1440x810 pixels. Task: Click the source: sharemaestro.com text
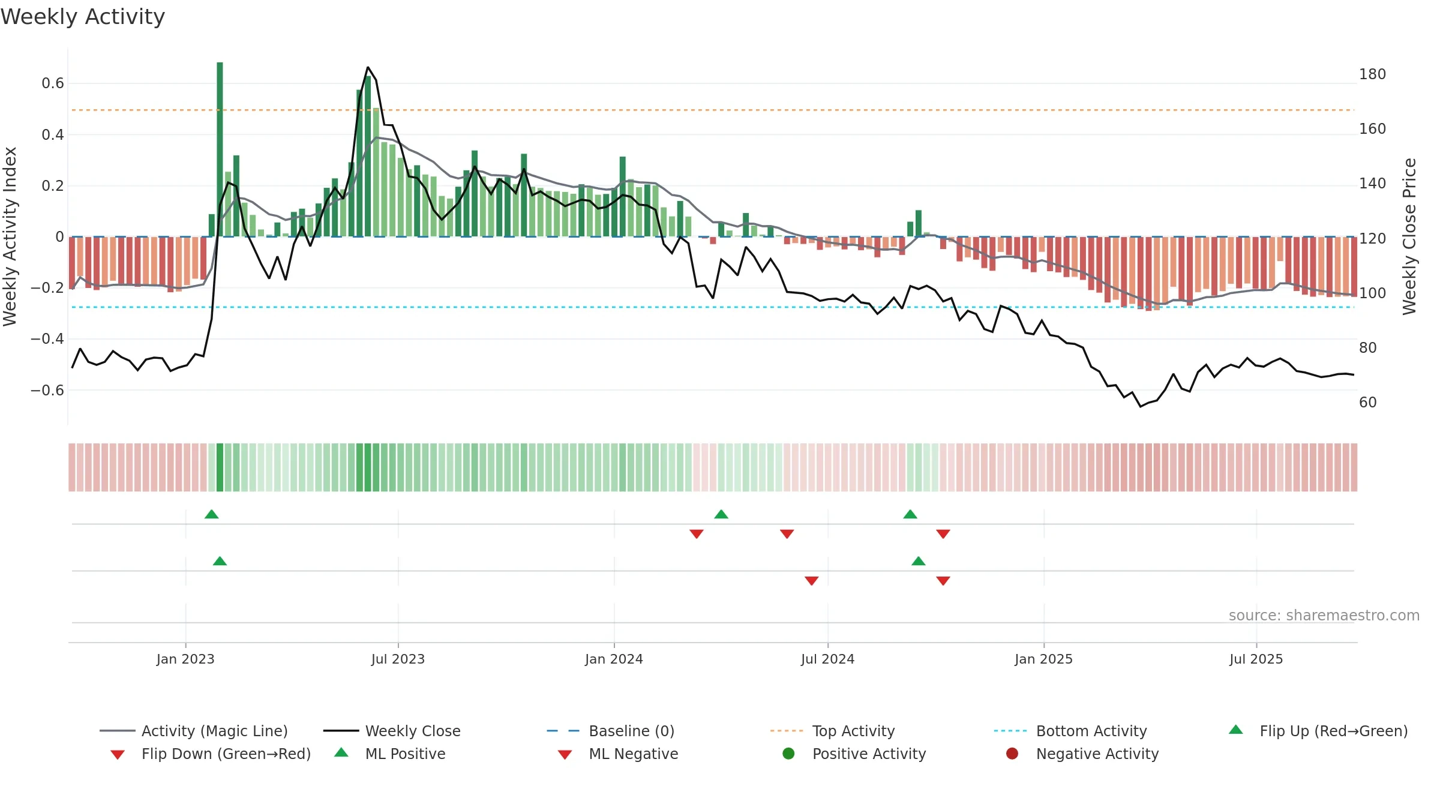(x=1324, y=615)
